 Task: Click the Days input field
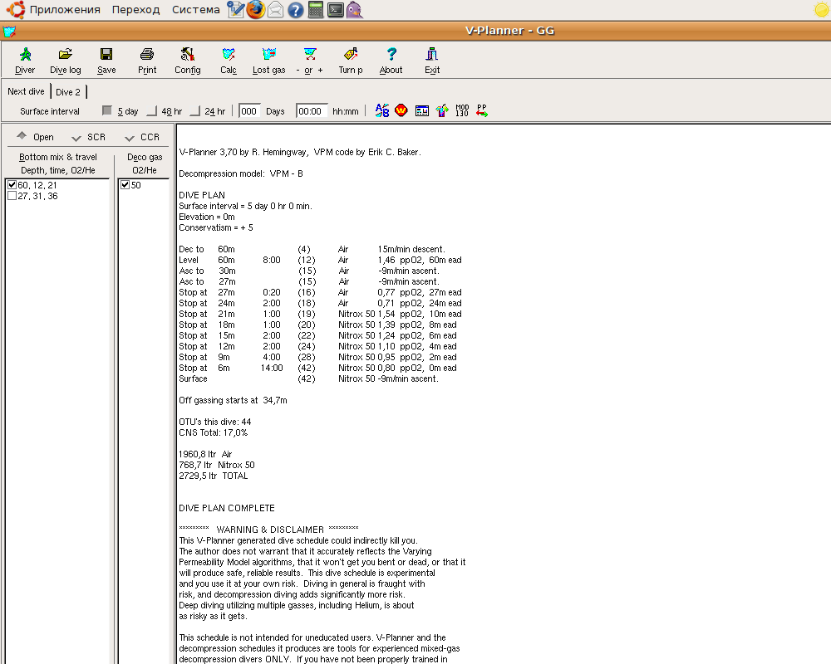click(x=249, y=111)
